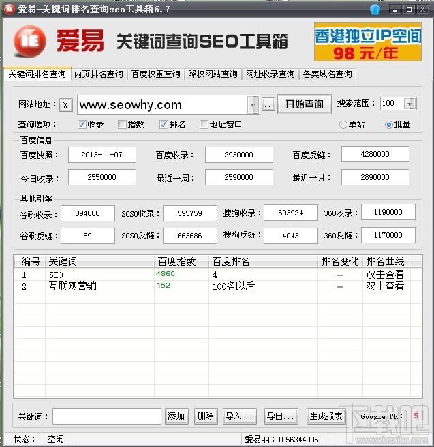Toggle the 收录 checkbox
Viewport: 434px width, 447px height.
pyautogui.click(x=82, y=124)
